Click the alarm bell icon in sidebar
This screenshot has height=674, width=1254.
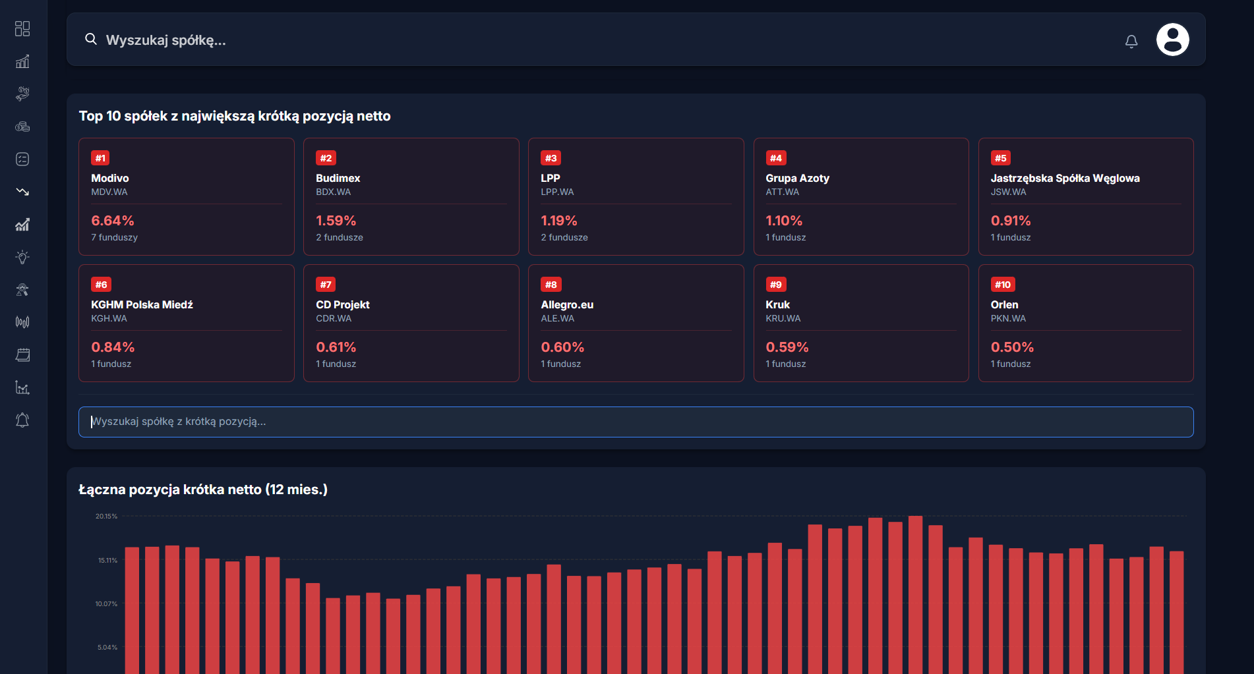click(x=22, y=420)
